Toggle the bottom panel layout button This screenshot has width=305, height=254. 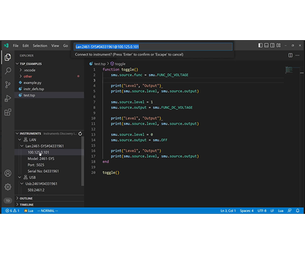[267, 46]
